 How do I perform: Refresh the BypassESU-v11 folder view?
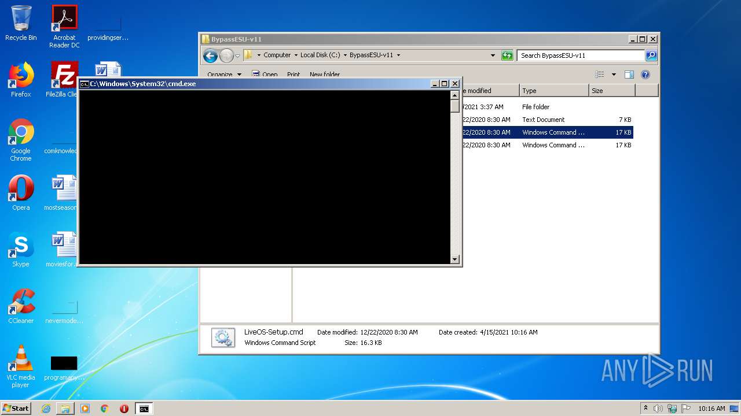[x=507, y=55]
